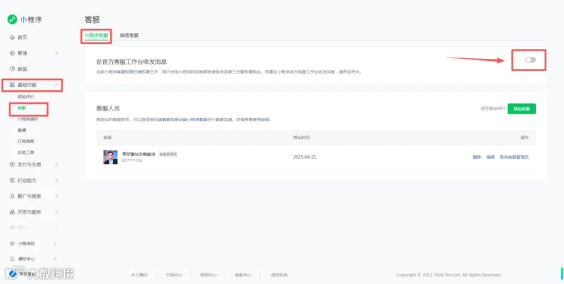Click the 通知中心 bell icon
Screen dimensions: 564x284
[x=13, y=258]
